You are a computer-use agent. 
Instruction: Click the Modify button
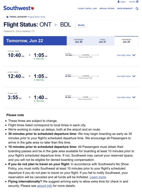81,25
